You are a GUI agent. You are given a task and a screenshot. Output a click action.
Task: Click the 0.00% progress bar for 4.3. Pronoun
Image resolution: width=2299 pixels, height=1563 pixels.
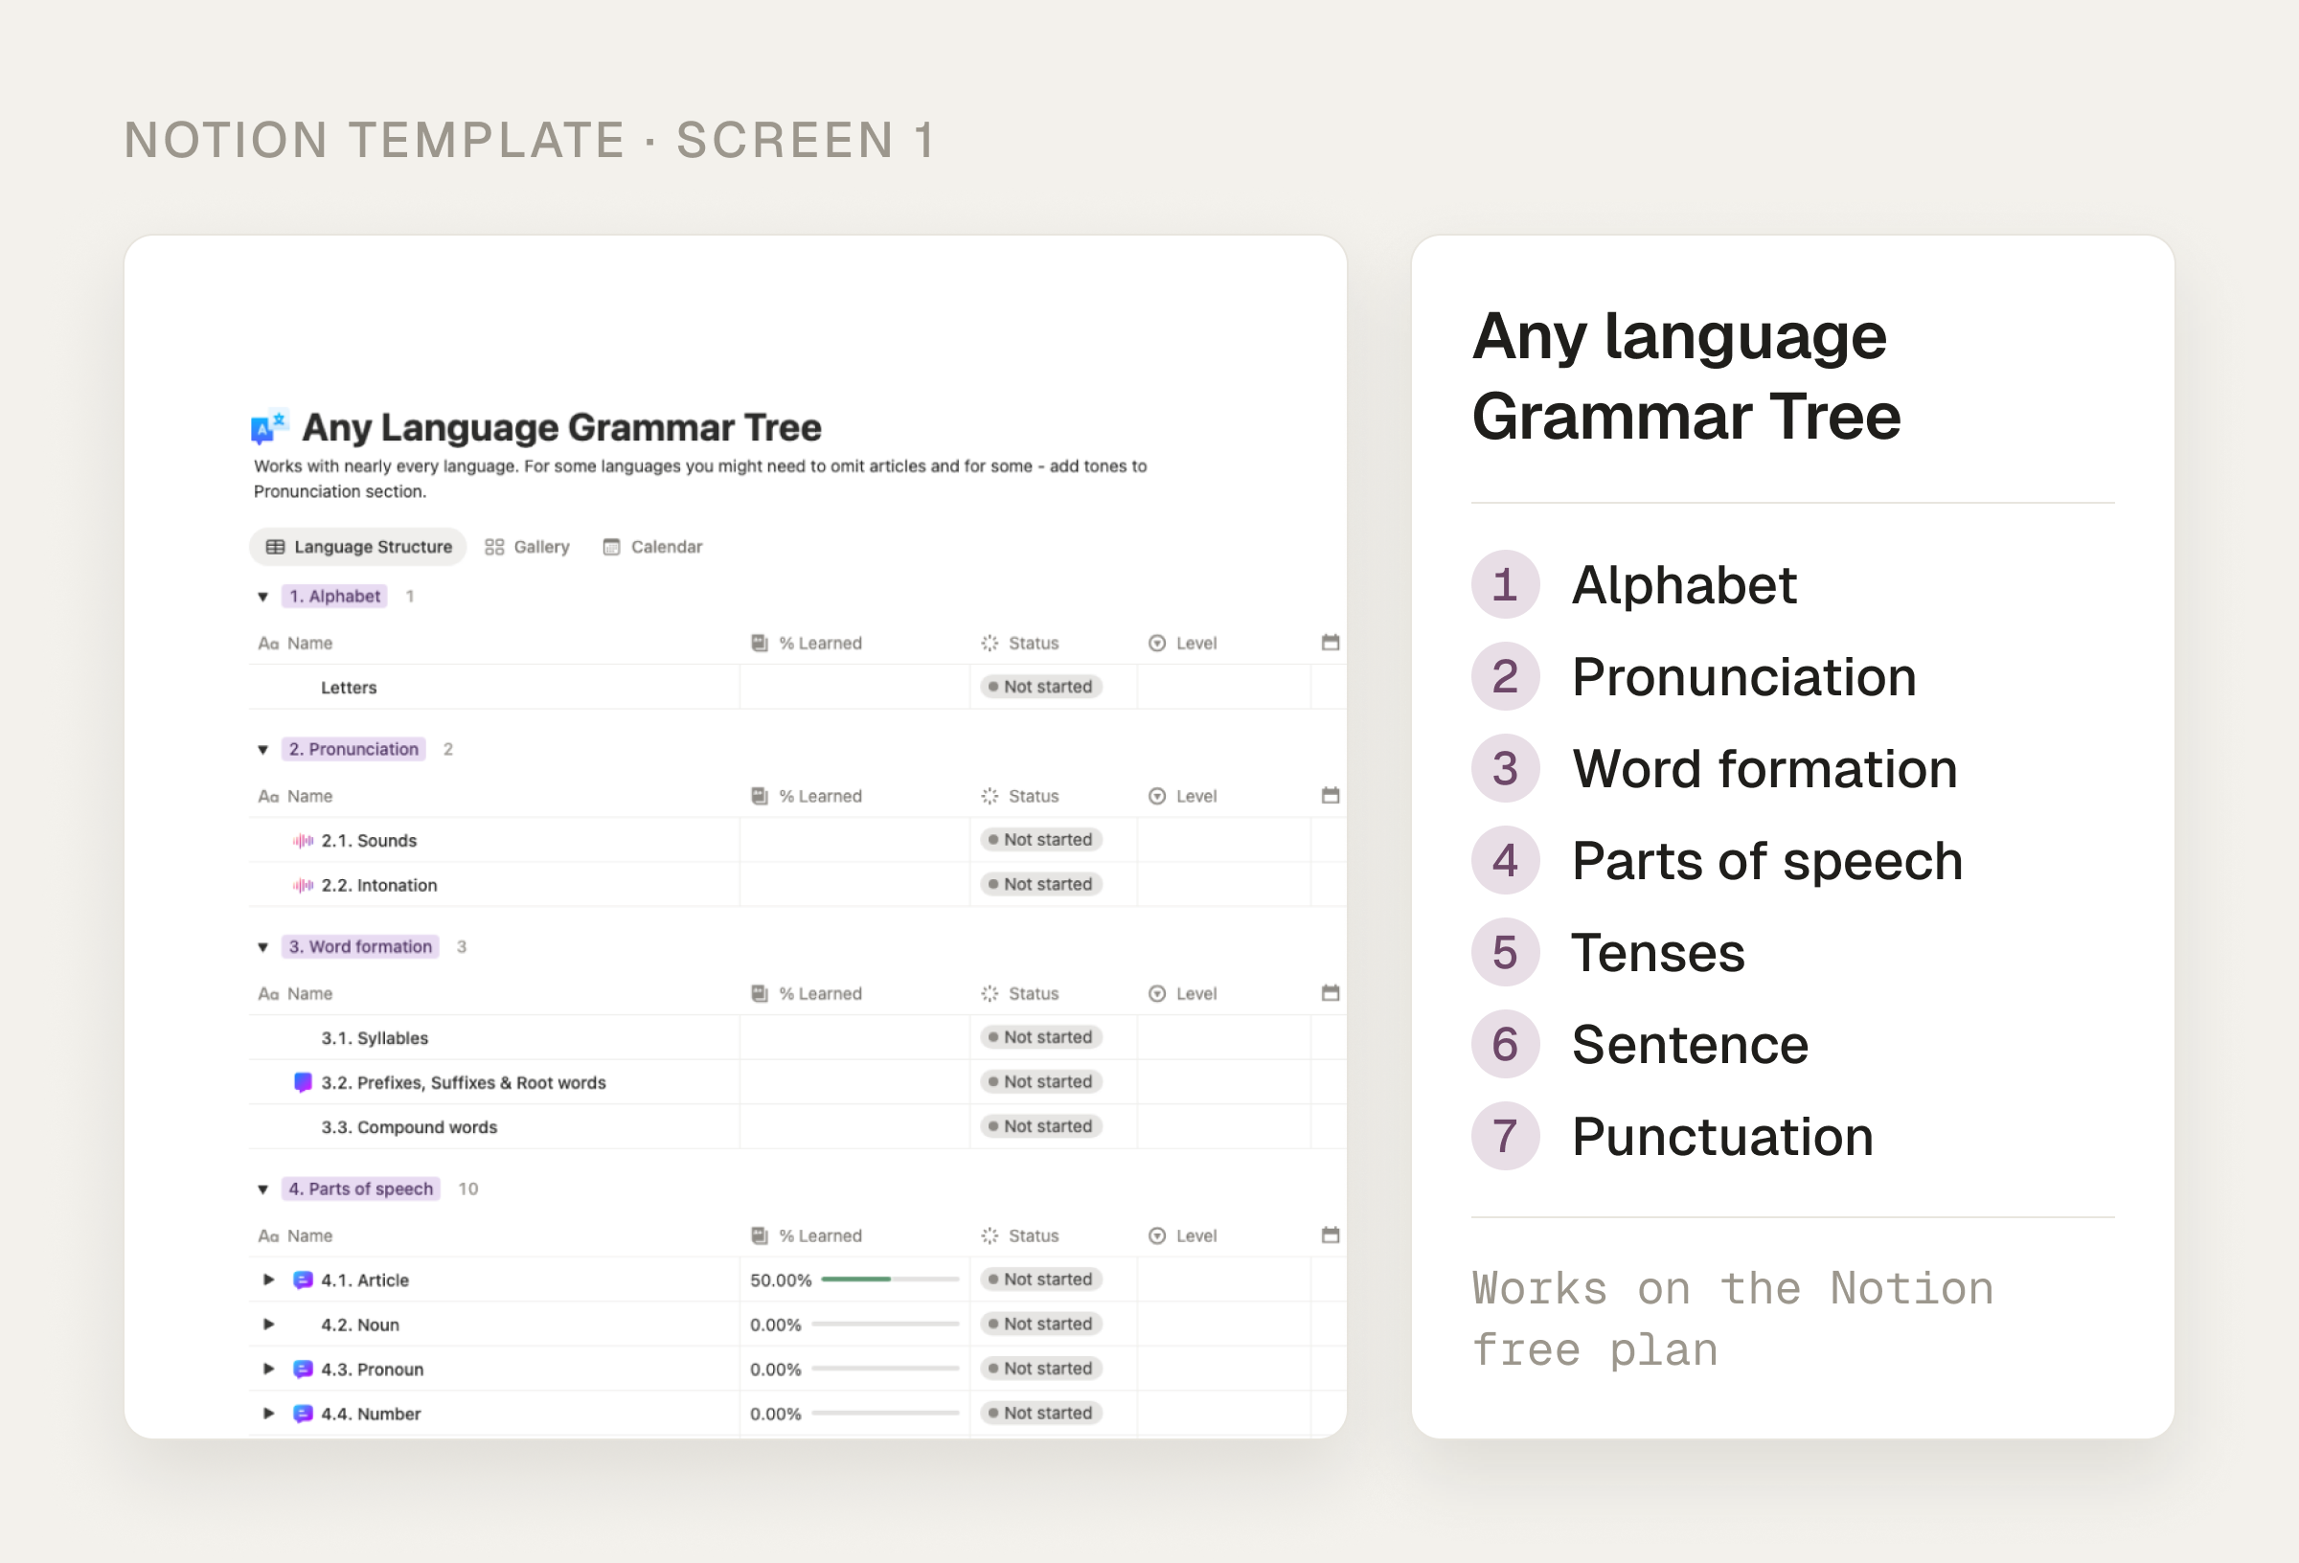pyautogui.click(x=885, y=1369)
